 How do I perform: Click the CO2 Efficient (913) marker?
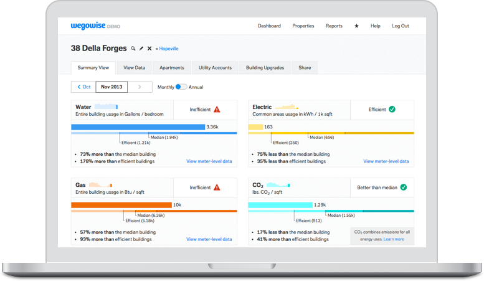(309, 221)
